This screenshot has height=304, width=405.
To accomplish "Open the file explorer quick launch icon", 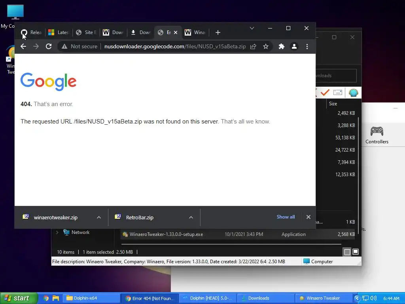I will coord(55,298).
